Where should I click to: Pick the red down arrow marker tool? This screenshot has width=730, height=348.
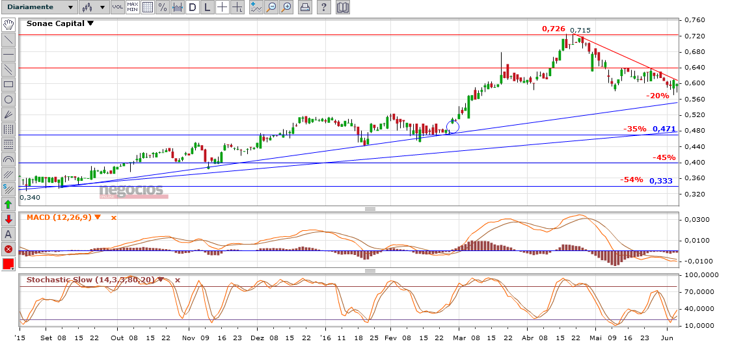(8, 219)
